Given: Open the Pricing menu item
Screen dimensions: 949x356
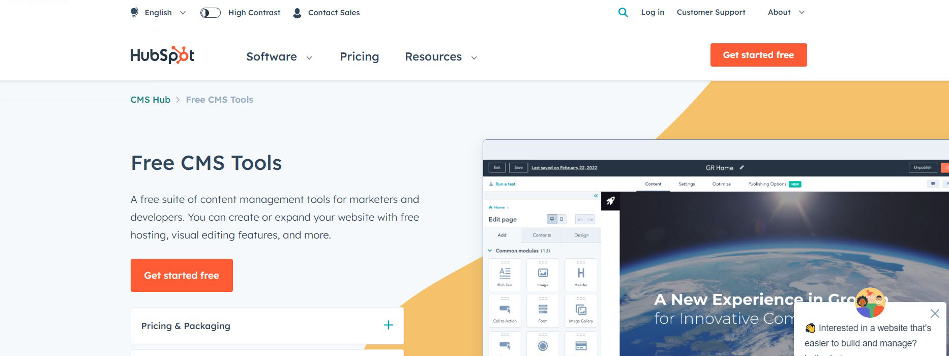Looking at the screenshot, I should [360, 56].
